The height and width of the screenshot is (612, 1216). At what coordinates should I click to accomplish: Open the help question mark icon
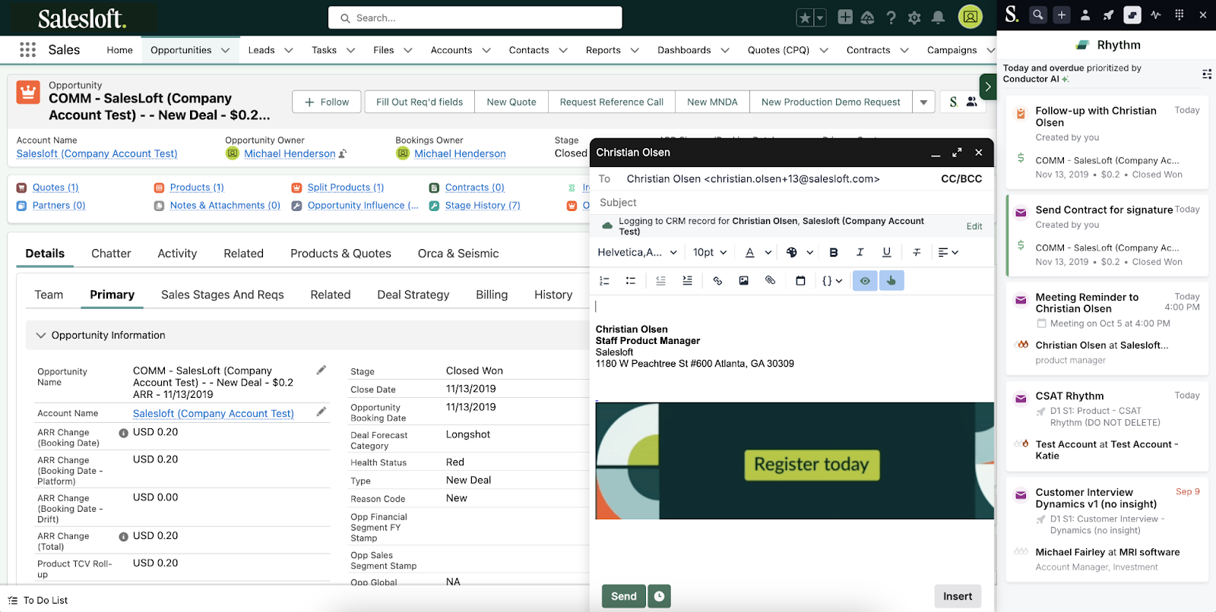891,17
